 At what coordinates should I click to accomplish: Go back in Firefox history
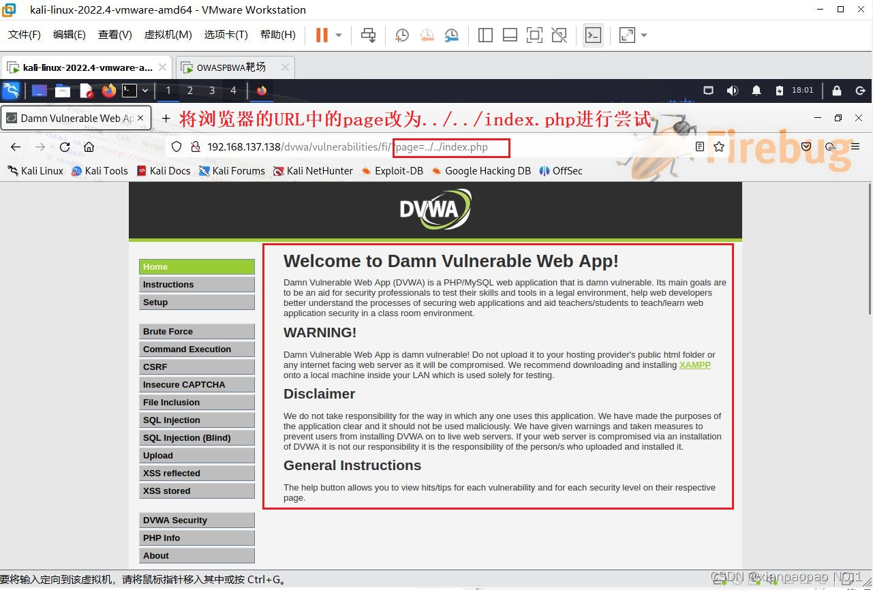[x=16, y=147]
